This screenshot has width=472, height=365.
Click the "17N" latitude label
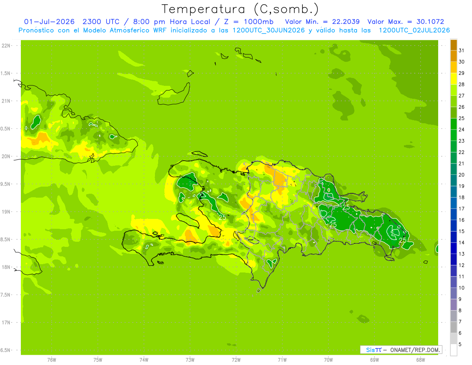point(6,322)
